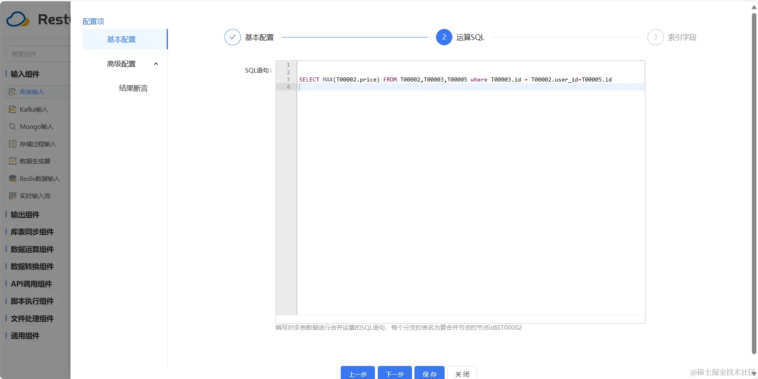Screen dimensions: 758x379
Task: Click the 库表输入 label
Action: pos(32,92)
